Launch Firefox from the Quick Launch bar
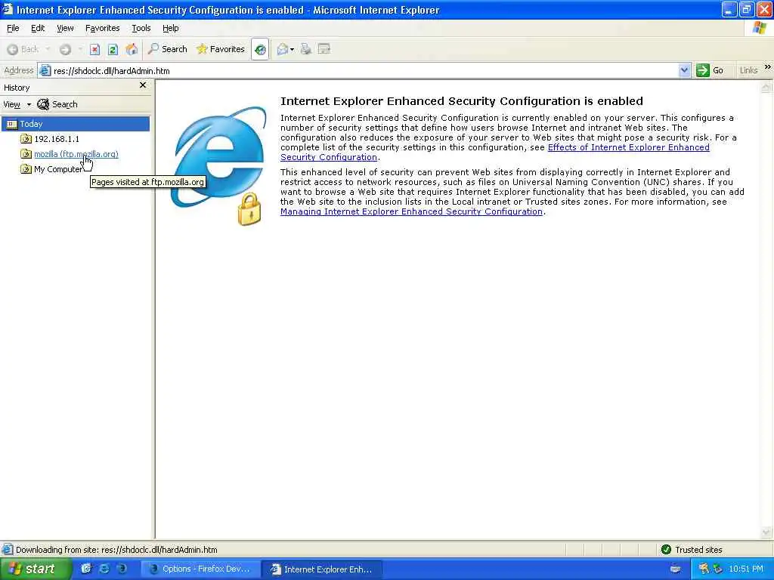 122,569
